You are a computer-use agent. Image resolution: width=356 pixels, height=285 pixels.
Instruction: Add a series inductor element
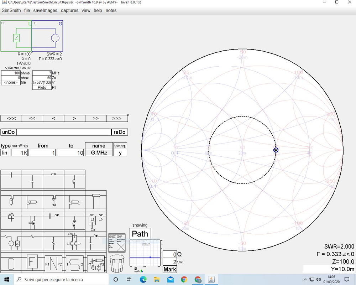pyautogui.click(x=54, y=179)
